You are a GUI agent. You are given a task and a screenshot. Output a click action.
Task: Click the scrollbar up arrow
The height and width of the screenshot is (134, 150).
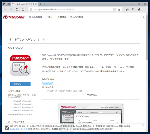tap(147, 14)
